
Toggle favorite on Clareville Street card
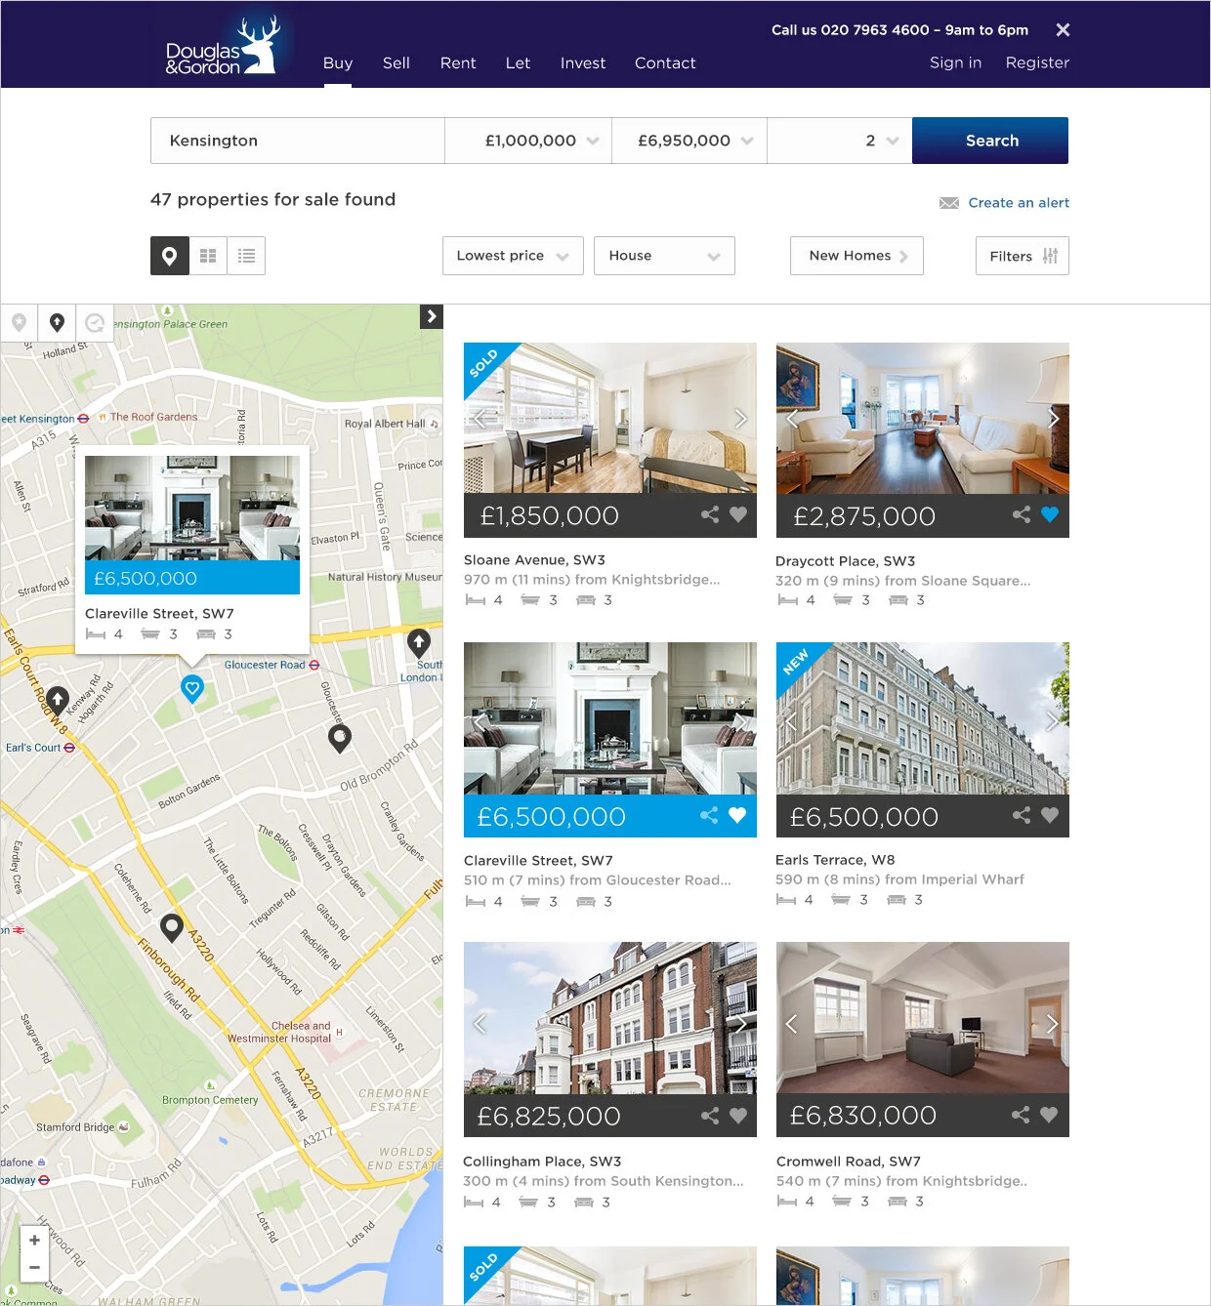737,815
